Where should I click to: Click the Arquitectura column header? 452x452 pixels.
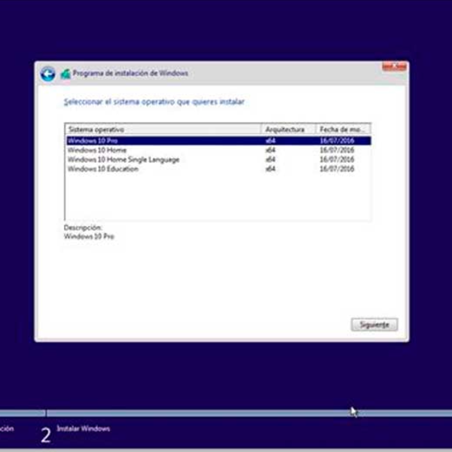(x=287, y=130)
